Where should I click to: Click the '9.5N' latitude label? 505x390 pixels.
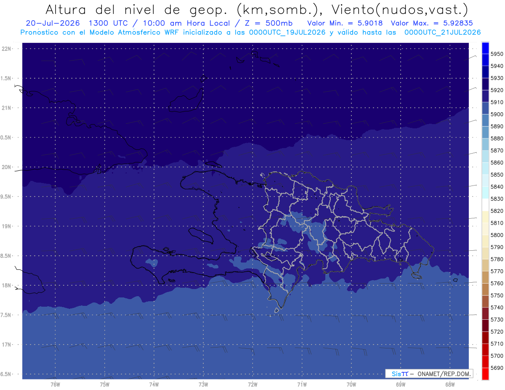pos(6,197)
